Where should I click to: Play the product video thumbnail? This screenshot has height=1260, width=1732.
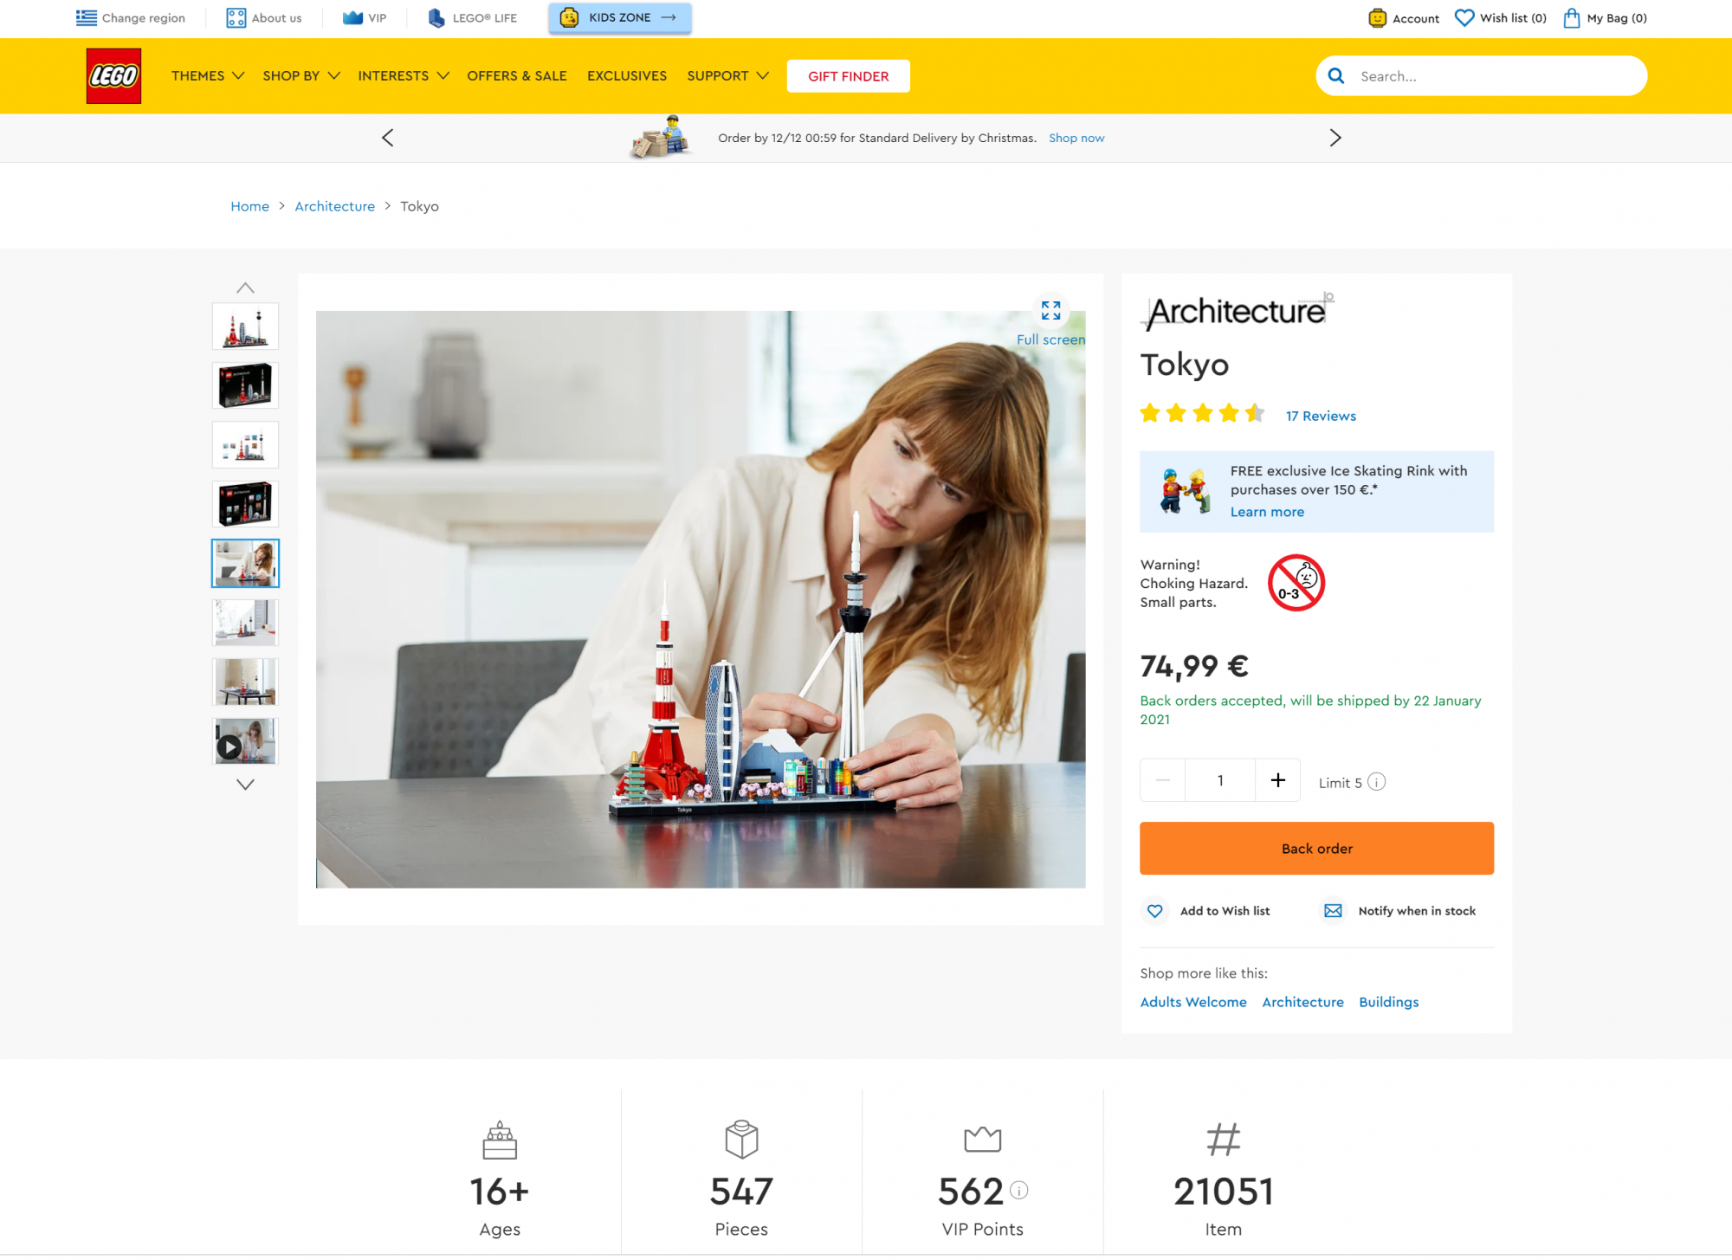point(245,741)
